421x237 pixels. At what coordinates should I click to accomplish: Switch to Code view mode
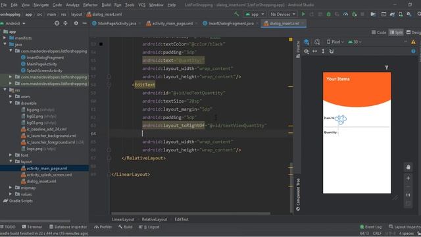[379, 32]
